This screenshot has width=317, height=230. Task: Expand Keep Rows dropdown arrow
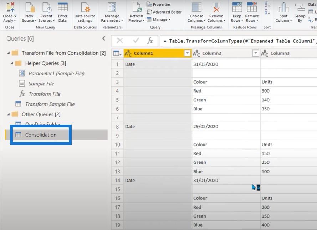pyautogui.click(x=242, y=20)
